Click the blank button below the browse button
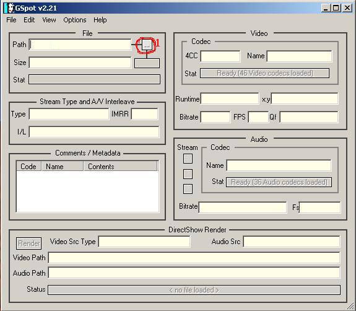Image resolution: width=356 pixels, height=311 pixels. [147, 63]
